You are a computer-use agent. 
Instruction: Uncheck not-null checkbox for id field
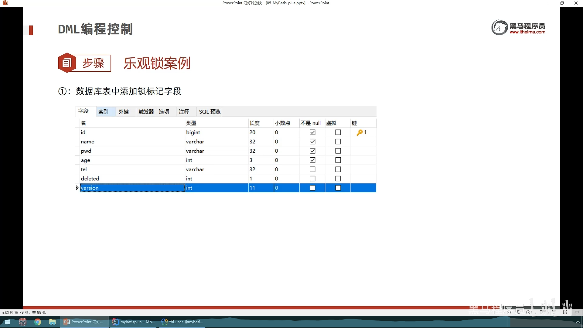(x=312, y=132)
